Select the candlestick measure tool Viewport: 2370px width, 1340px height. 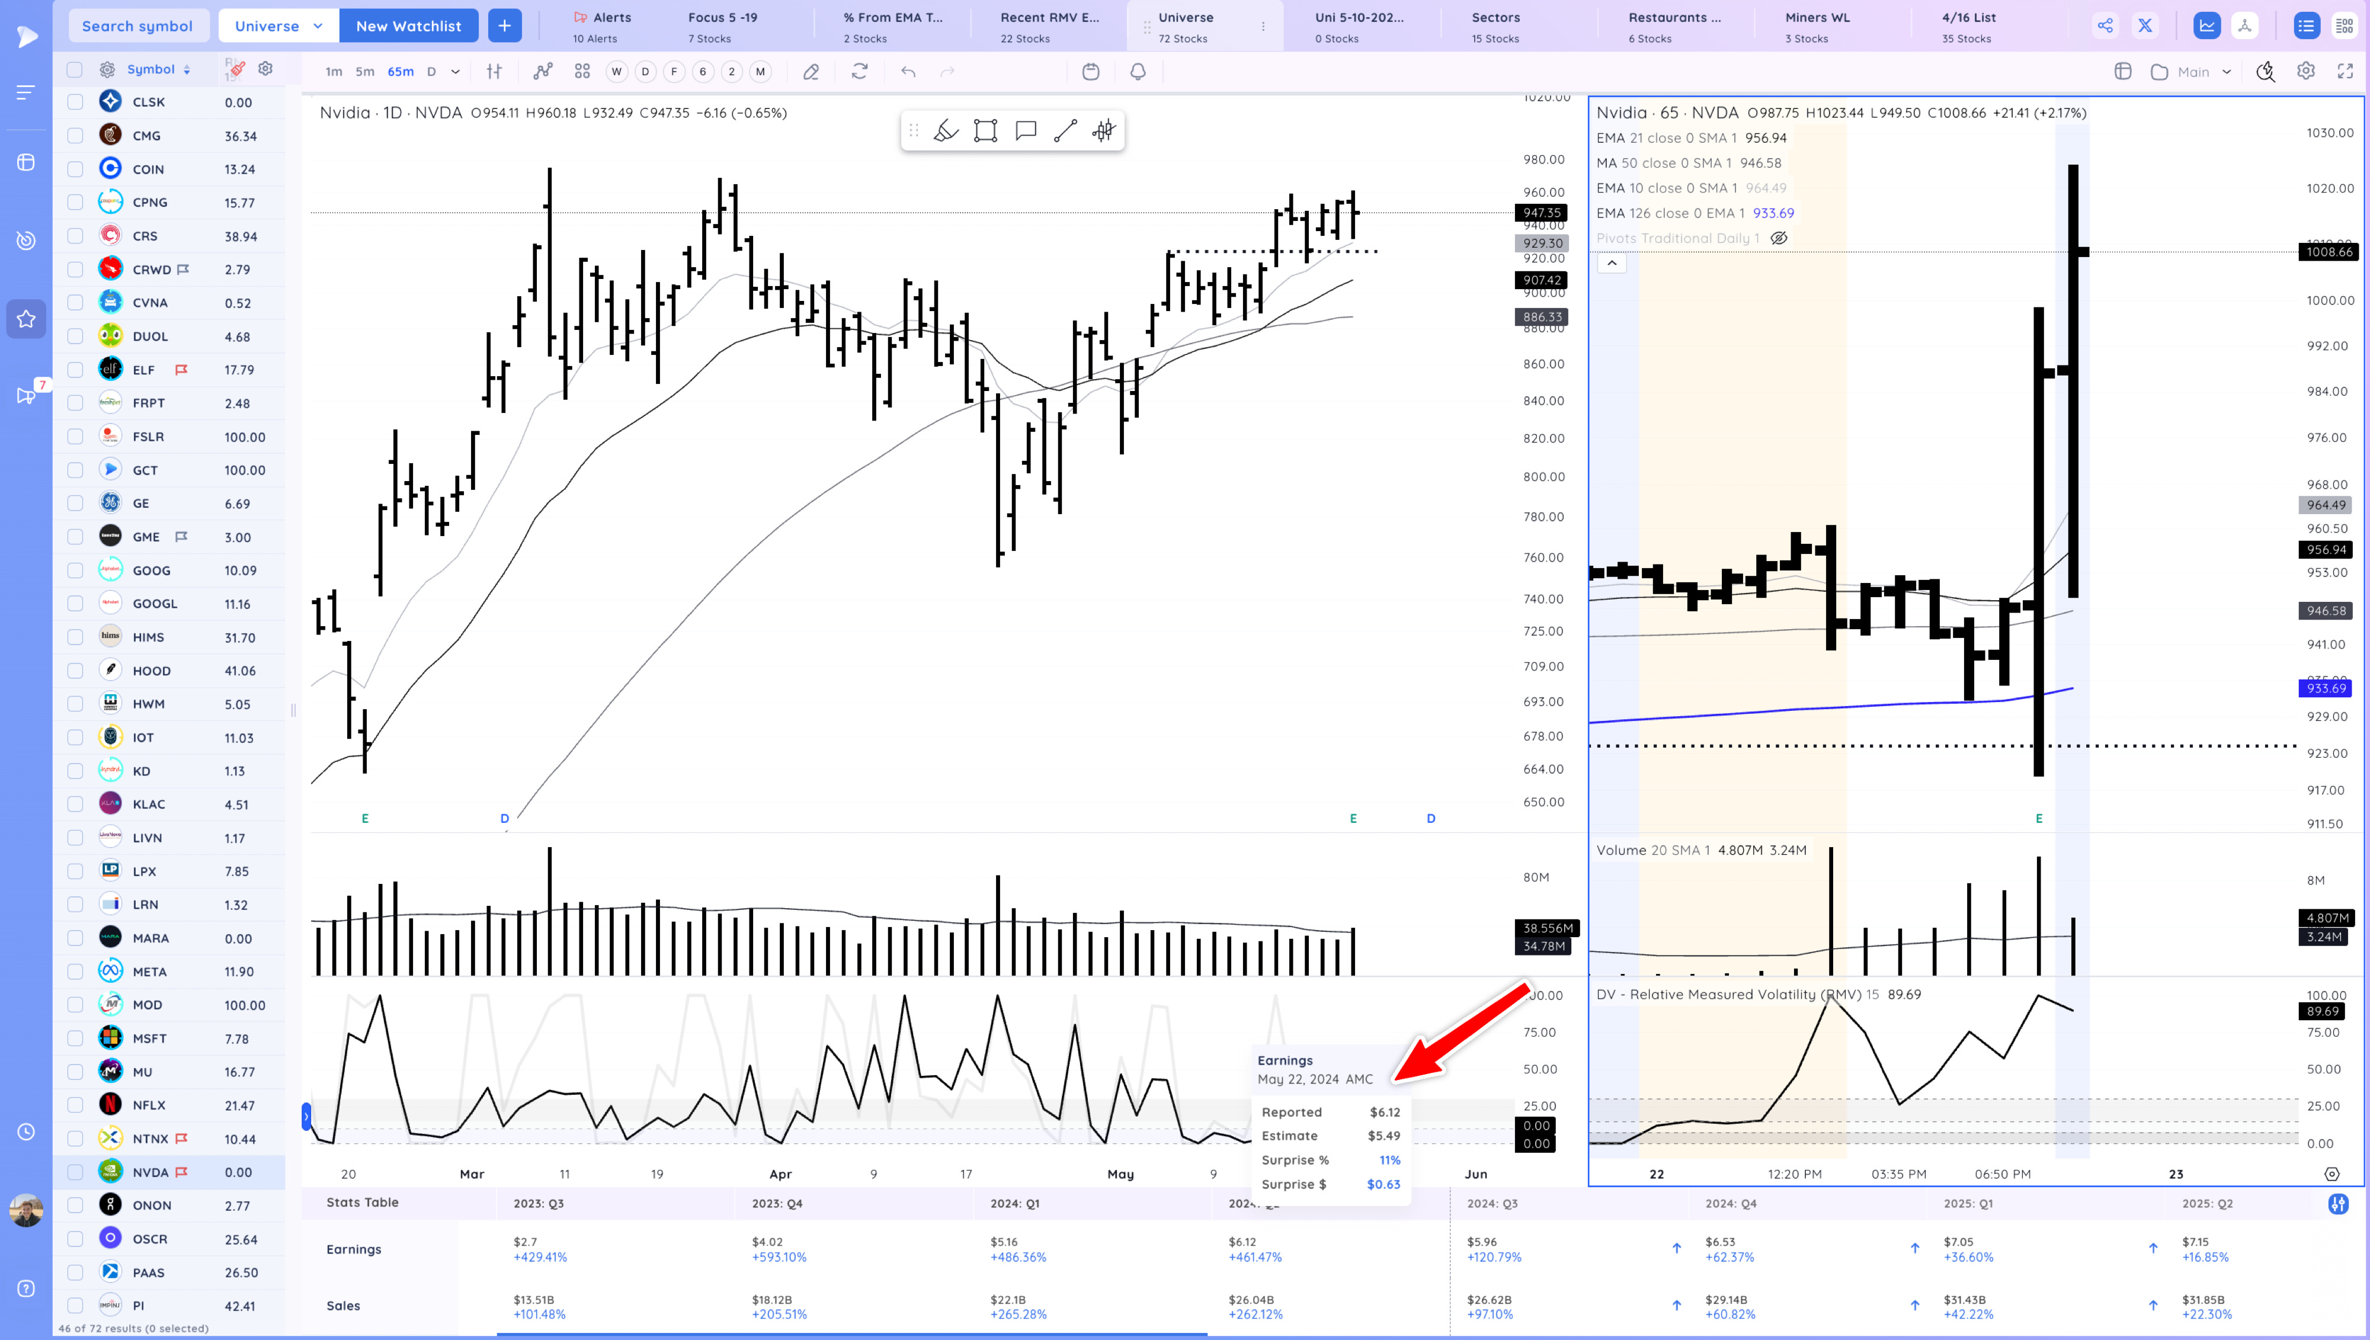click(x=1104, y=131)
